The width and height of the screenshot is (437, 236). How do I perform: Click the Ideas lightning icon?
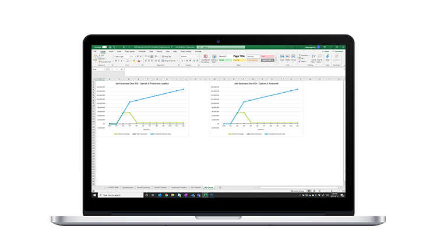click(327, 58)
